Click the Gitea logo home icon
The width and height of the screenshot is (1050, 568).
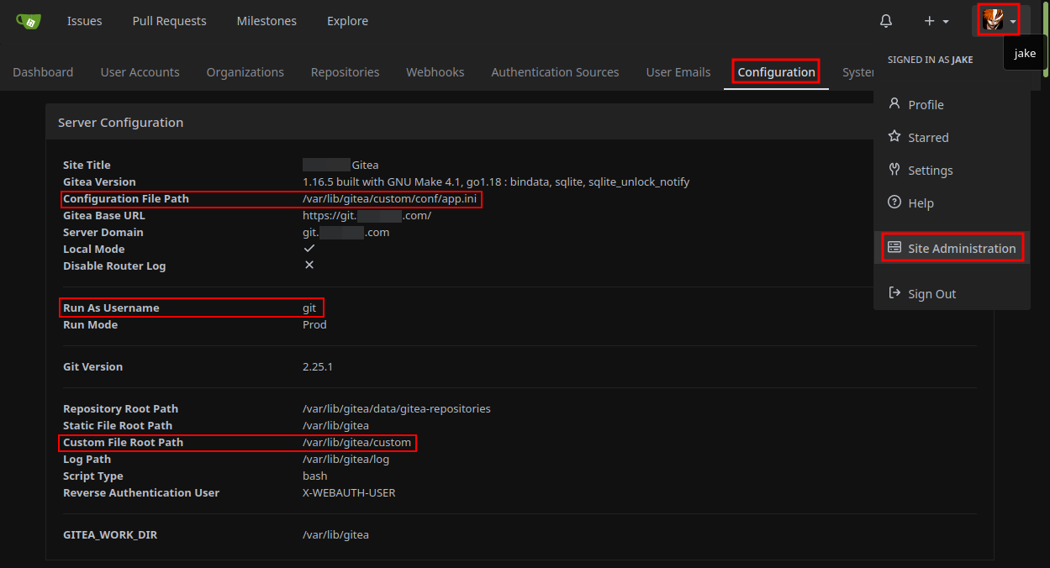tap(29, 21)
